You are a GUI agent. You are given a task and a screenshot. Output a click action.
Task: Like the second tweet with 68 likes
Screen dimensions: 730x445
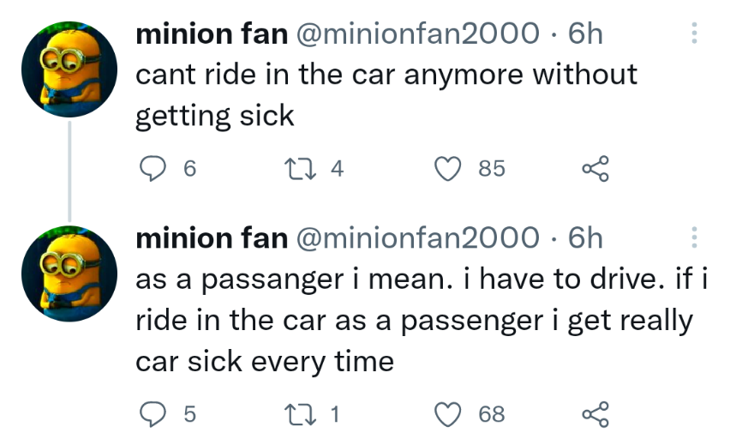(x=448, y=414)
